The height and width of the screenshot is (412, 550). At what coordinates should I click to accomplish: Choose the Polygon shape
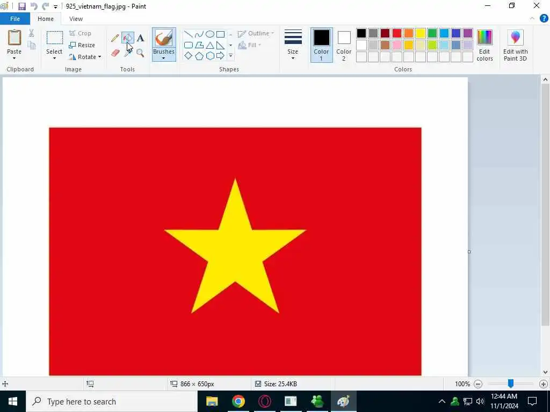click(199, 45)
